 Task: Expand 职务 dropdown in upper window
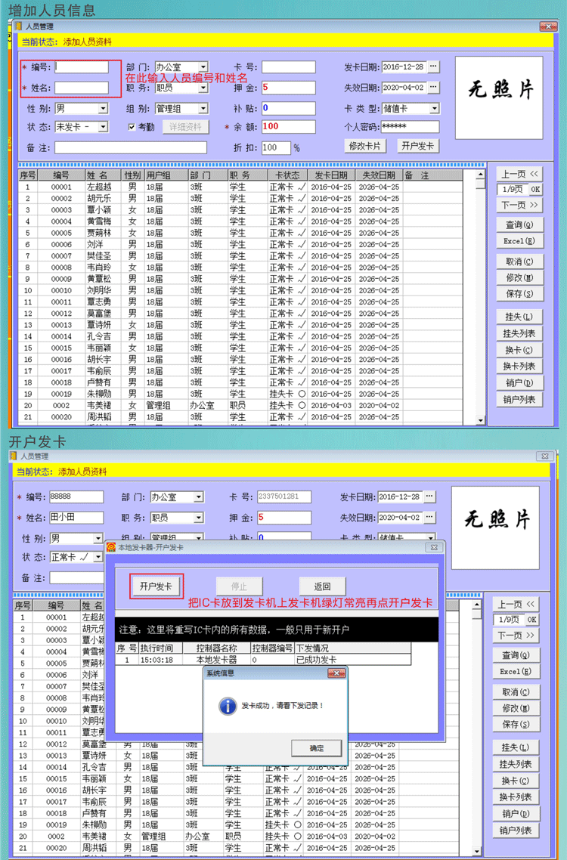click(203, 88)
